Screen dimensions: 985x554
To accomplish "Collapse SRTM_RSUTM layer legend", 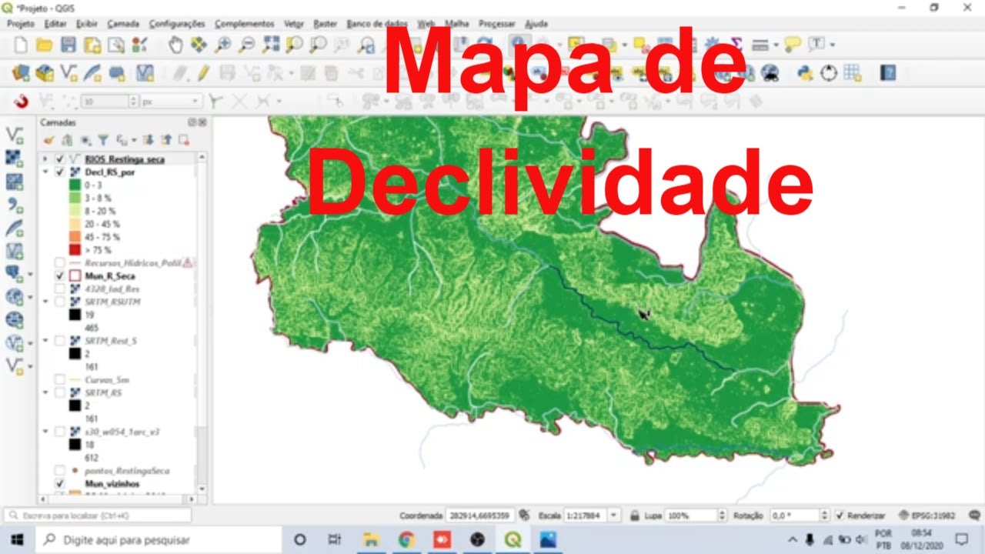I will point(45,302).
